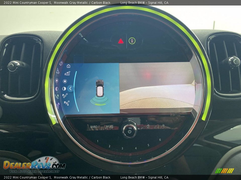Select radio preset 6
This screenshot has height=180, width=241.
point(160,140)
